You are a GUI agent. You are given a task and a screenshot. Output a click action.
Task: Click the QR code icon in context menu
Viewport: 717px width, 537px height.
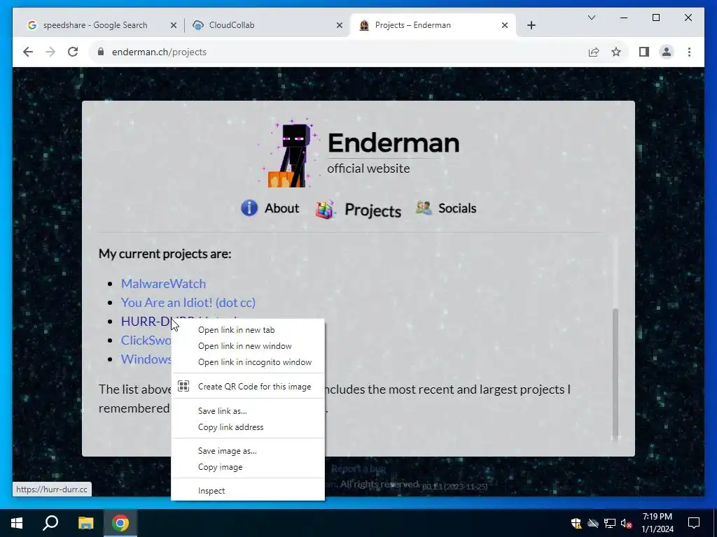coord(183,386)
